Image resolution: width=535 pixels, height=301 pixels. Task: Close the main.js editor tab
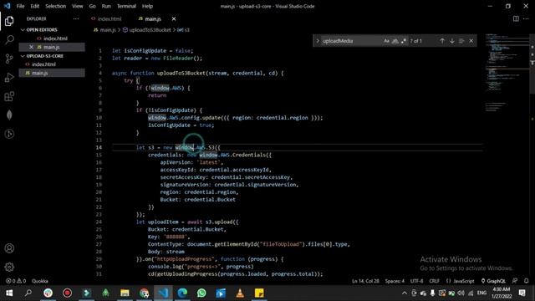[x=174, y=18]
